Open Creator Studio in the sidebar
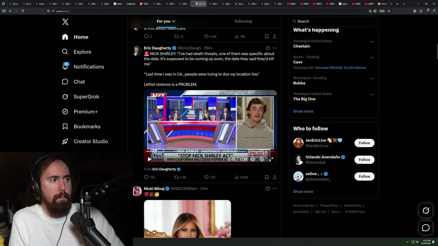438x246 pixels. click(x=85, y=141)
